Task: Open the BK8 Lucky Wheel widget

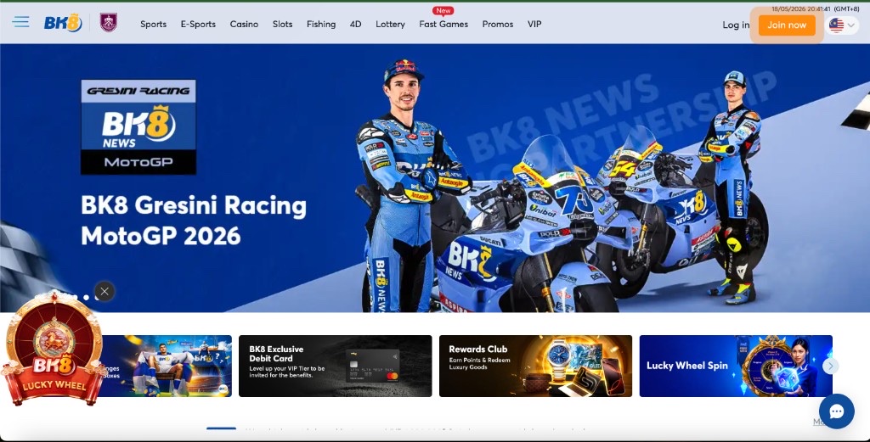Action: pos(54,349)
